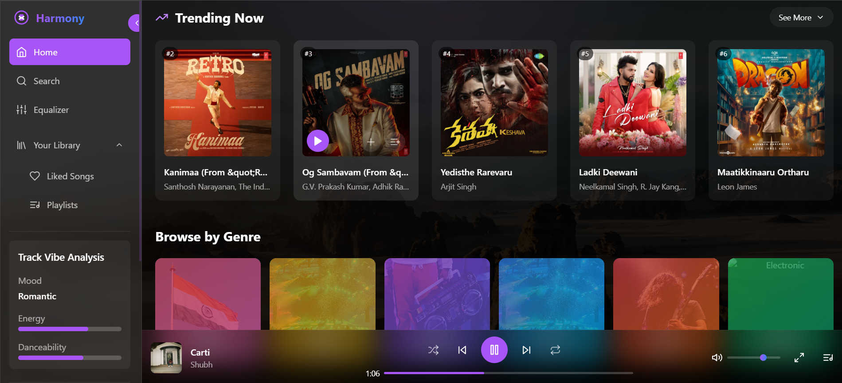Click the Harmony logo icon
Viewport: 842px width, 383px height.
click(x=21, y=18)
